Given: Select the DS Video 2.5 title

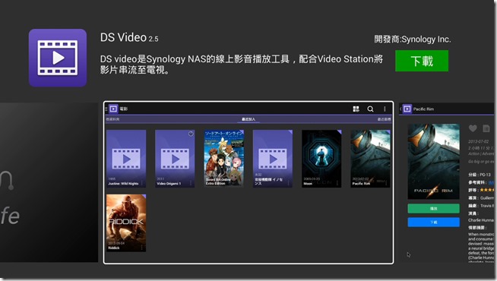Looking at the screenshot, I should click(x=129, y=38).
